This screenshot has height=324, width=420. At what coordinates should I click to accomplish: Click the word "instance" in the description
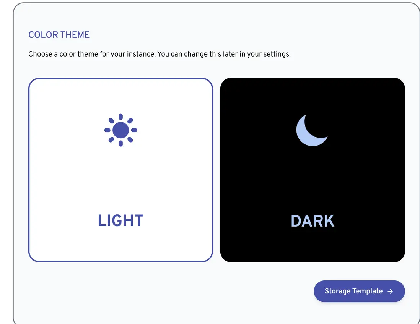coord(140,54)
